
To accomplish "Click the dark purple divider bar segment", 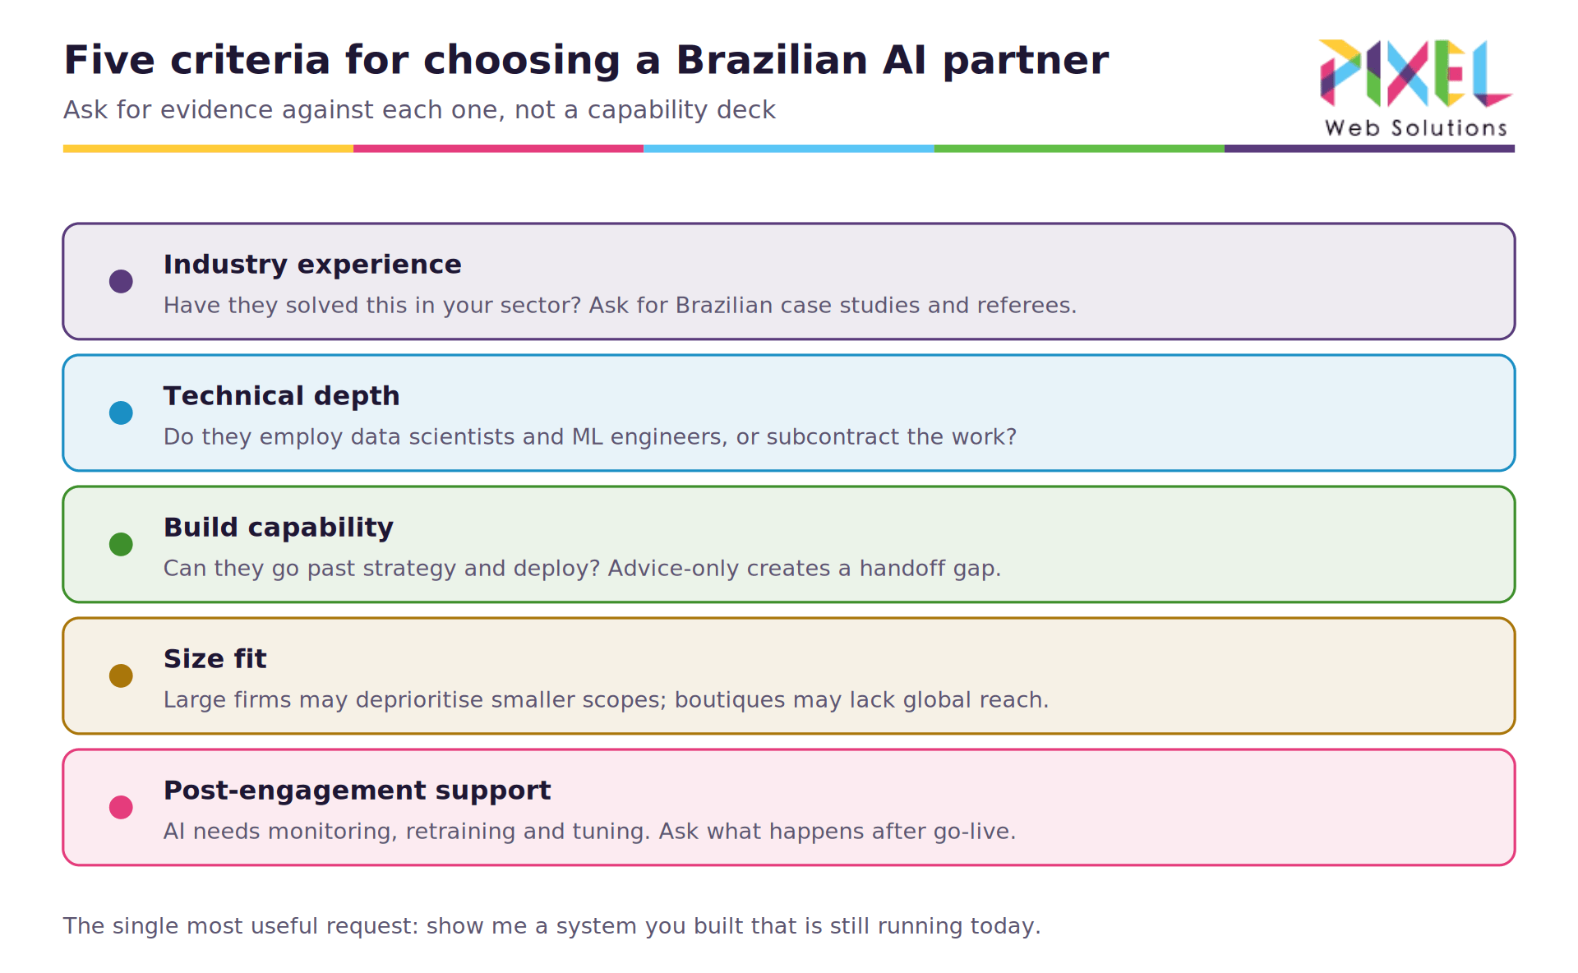I will pos(1369,149).
